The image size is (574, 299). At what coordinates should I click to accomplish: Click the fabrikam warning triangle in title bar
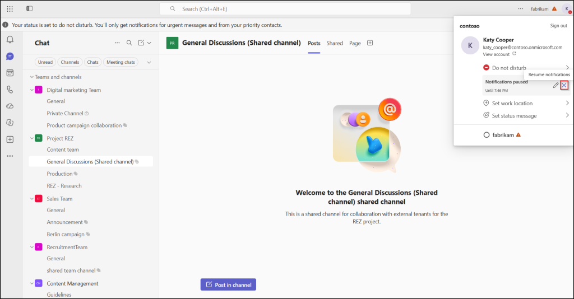point(554,9)
